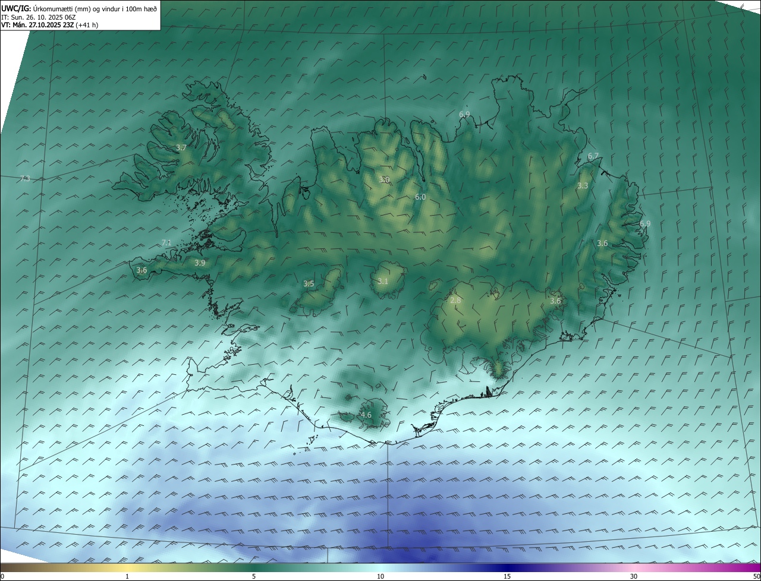The image size is (761, 581).
Task: Select the 6.7 value on the northeast coast
Action: point(593,156)
